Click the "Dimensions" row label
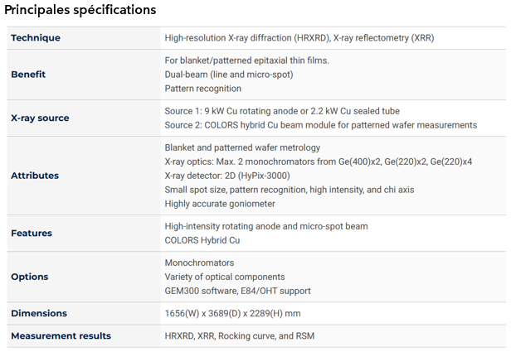The height and width of the screenshot is (357, 511). 39,314
